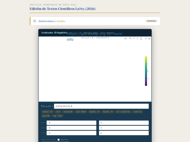Click the Edición de Textos Científicos LaTeX heading
Screen dimensions: 190x142
coord(63,9)
